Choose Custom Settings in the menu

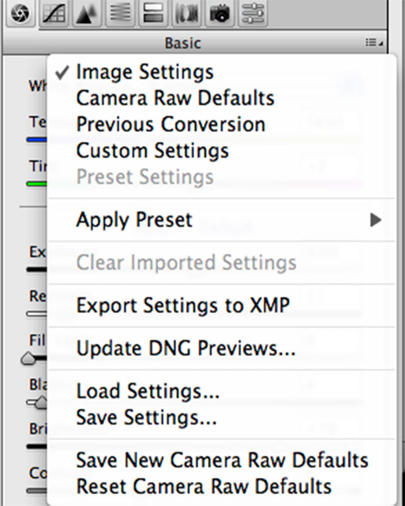tap(153, 151)
